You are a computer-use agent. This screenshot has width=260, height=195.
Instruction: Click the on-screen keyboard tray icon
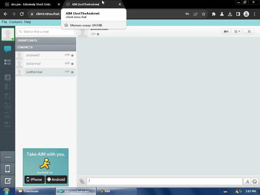click(x=225, y=191)
